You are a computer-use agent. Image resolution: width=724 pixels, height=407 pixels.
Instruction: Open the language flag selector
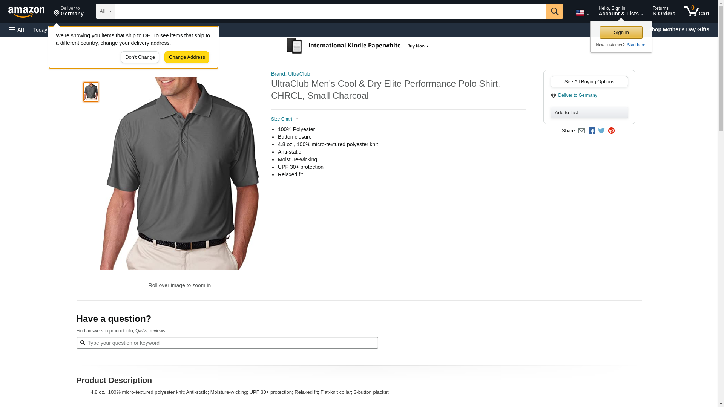(582, 13)
